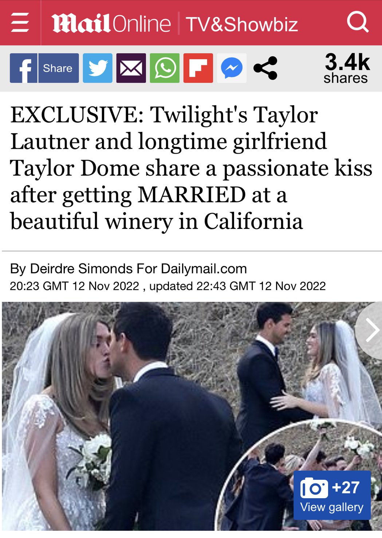
Task: Share article to Flipboard
Action: coord(198,68)
